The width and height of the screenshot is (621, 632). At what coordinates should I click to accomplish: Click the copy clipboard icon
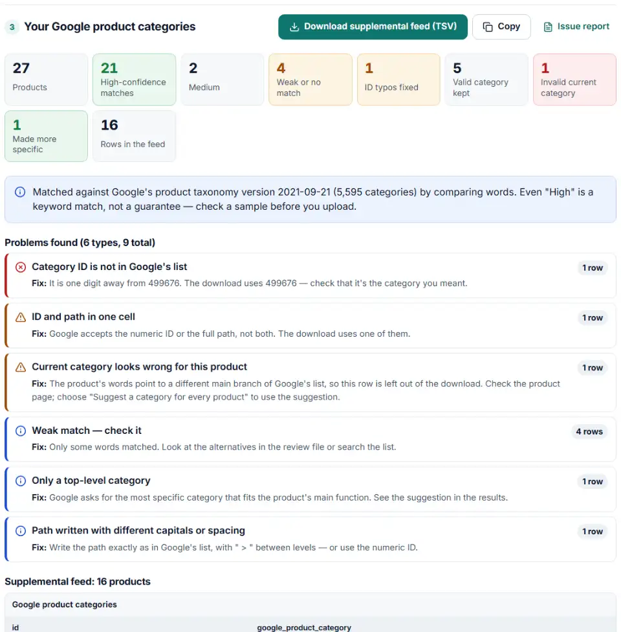(x=487, y=27)
